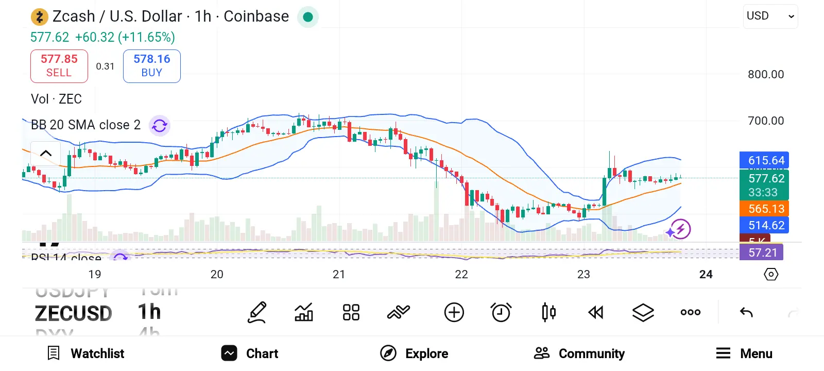The width and height of the screenshot is (824, 371).
Task: Open the candlestick chart type icon
Action: coord(548,312)
